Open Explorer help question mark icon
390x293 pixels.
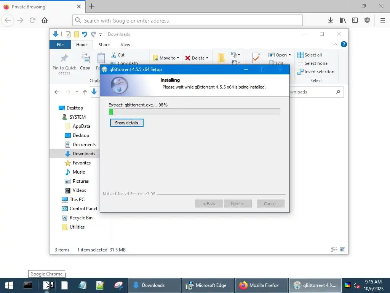tap(344, 44)
